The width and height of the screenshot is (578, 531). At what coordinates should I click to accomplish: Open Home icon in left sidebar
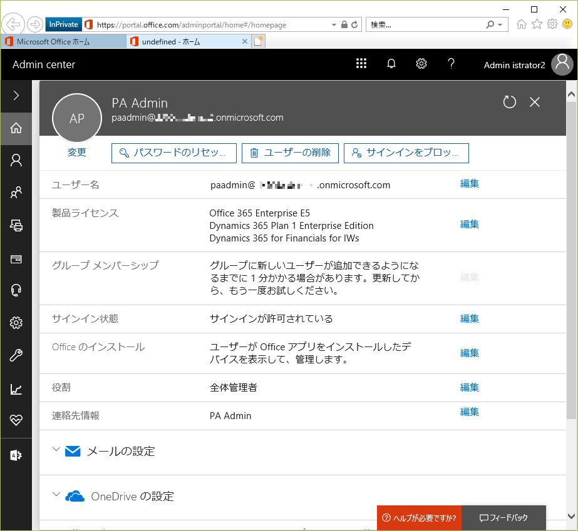click(16, 128)
